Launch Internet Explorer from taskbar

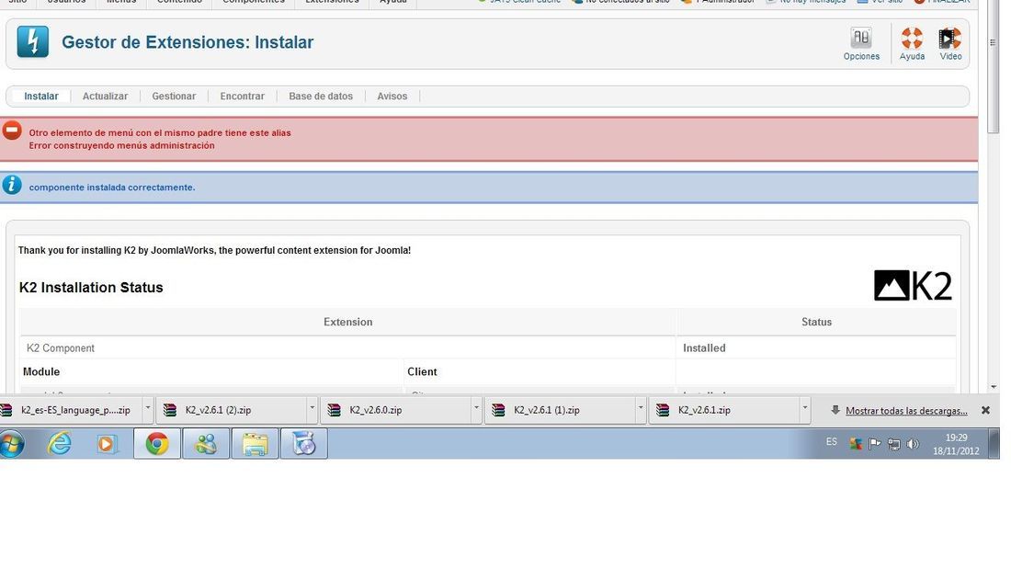(x=60, y=444)
